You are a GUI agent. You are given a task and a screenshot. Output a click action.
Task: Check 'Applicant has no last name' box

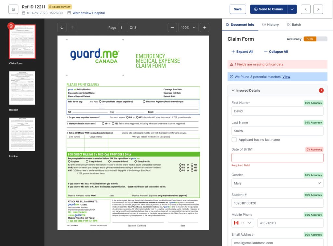pyautogui.click(x=234, y=140)
